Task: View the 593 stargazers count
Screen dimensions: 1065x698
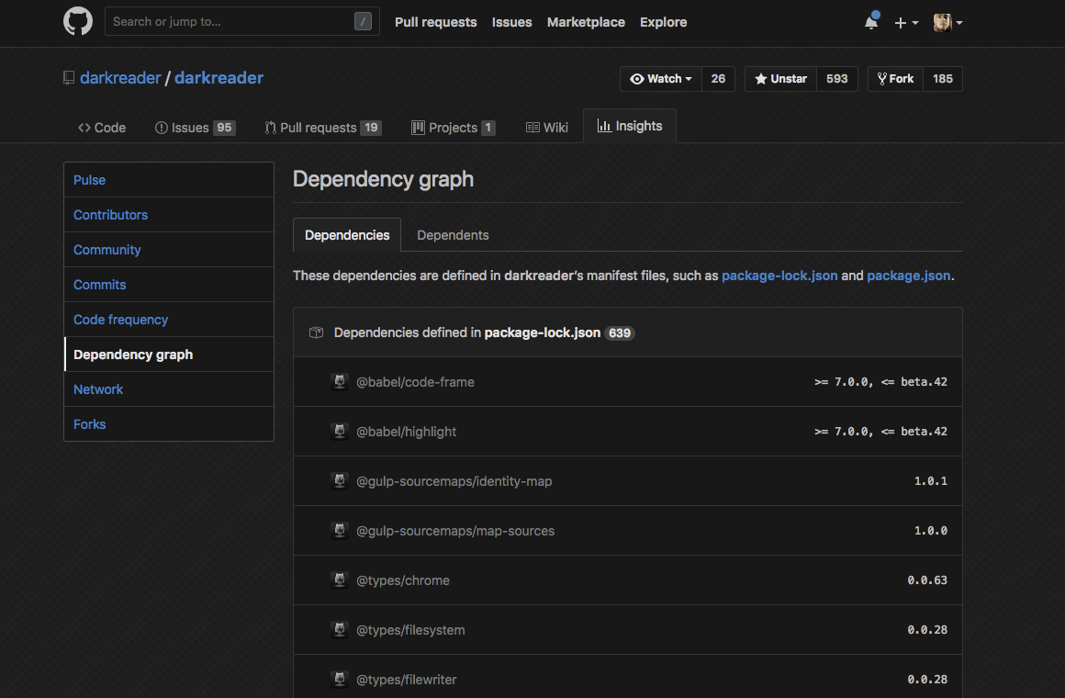Action: [x=836, y=79]
